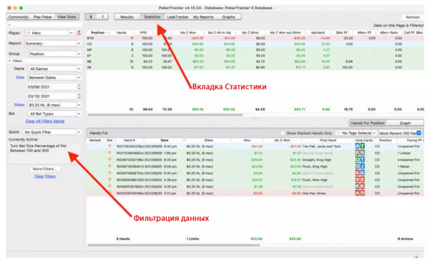Sort by the Position column header
Image resolution: width=431 pixels, height=261 pixels.
98,32
